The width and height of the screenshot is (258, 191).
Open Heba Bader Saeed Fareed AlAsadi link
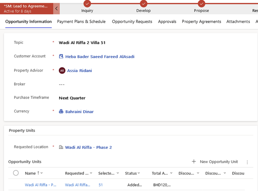coord(100,57)
